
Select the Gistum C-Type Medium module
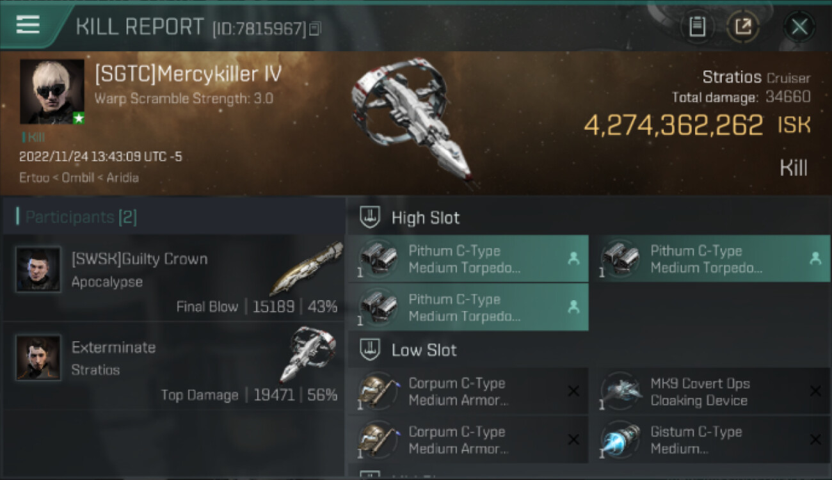pos(709,440)
